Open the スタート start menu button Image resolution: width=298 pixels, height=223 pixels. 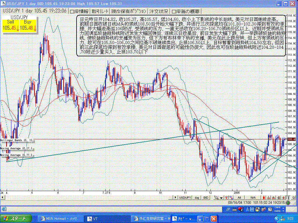[16, 219]
